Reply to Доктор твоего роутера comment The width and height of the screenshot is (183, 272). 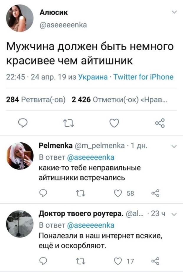point(43,261)
